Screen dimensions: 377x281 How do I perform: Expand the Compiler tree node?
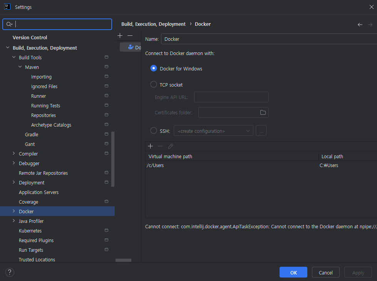(x=14, y=153)
